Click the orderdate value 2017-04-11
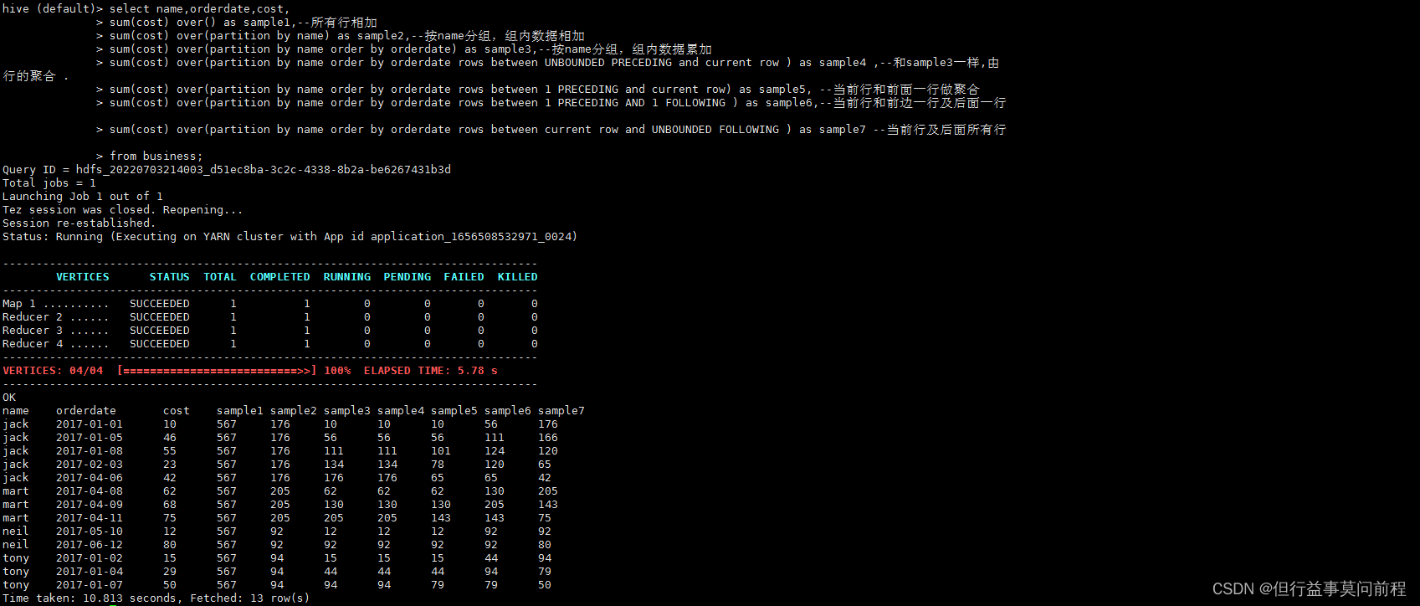1420x606 pixels. 90,518
